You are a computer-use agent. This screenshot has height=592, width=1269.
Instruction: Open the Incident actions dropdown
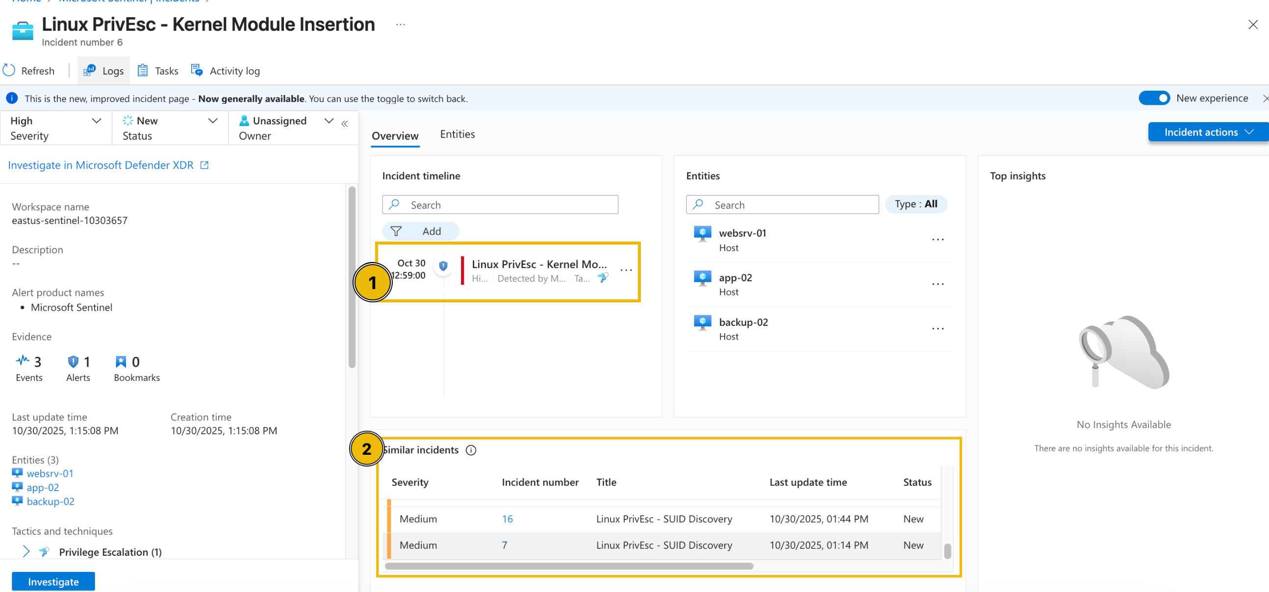tap(1207, 132)
